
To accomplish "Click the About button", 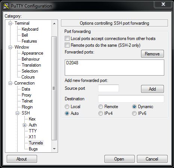I will (22, 159).
